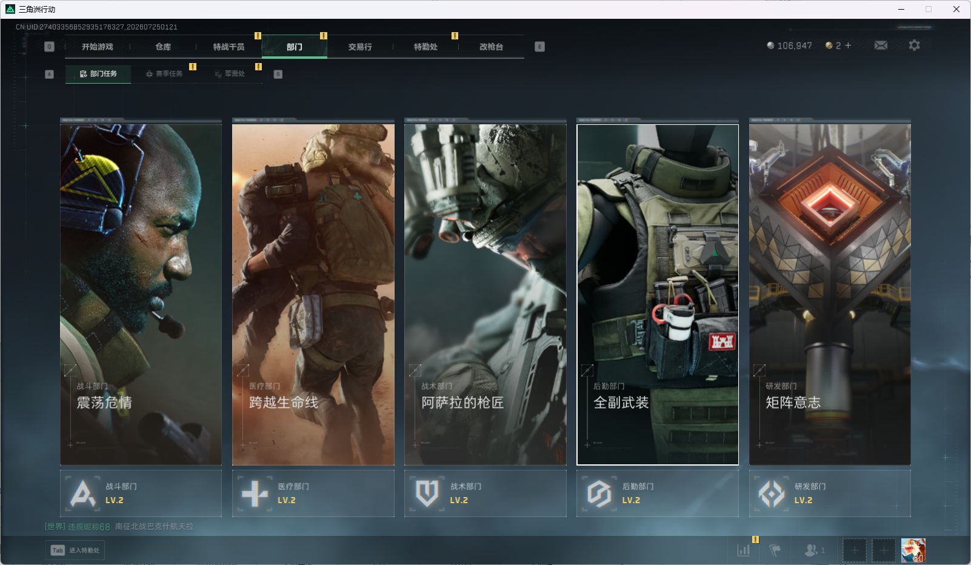Open the 全副武装 logistics department card
Screen dimensions: 971x565
[658, 295]
